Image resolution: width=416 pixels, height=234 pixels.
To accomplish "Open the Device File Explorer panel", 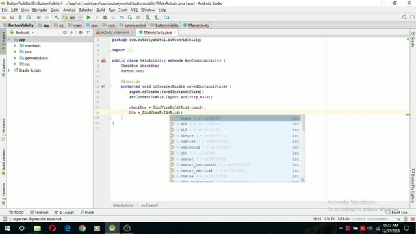I will point(413,186).
